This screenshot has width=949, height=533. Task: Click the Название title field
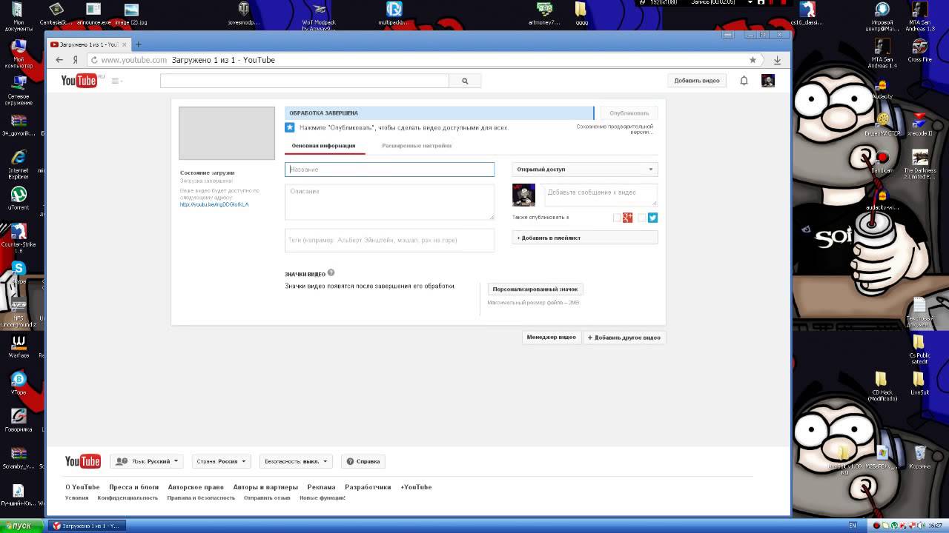(x=389, y=170)
